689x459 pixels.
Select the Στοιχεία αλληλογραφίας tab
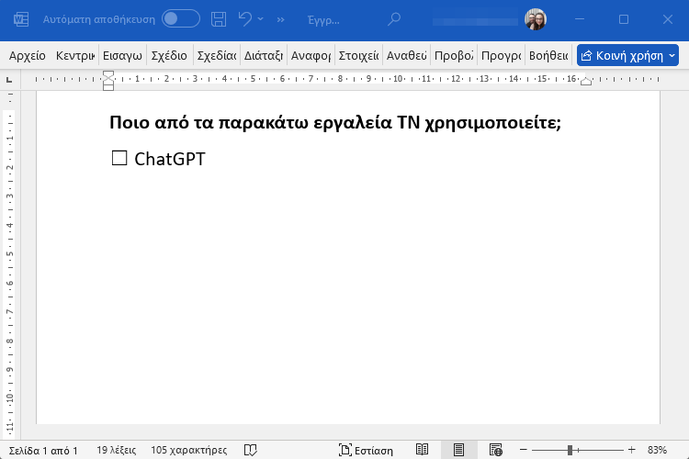click(x=358, y=56)
